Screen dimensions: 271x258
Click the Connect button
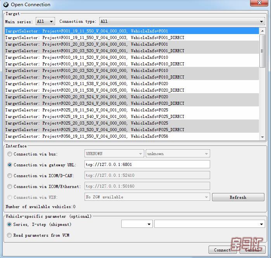(x=223, y=250)
